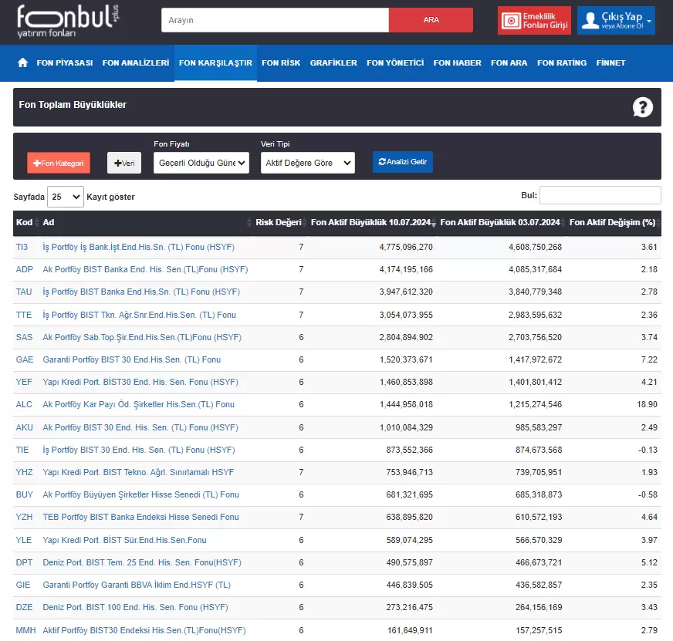Change the records-per-page 25 dropdown

pos(65,197)
